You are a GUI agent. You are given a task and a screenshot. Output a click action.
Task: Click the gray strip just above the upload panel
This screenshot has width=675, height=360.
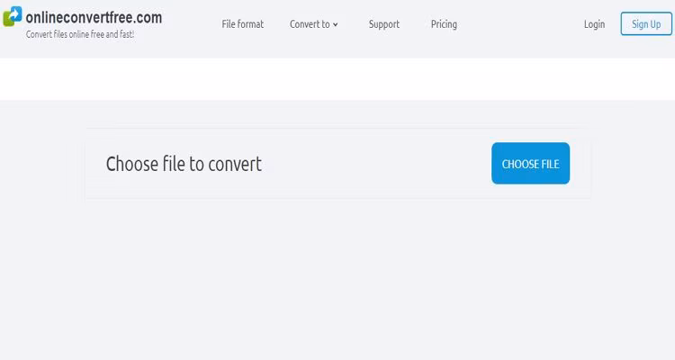(x=337, y=114)
